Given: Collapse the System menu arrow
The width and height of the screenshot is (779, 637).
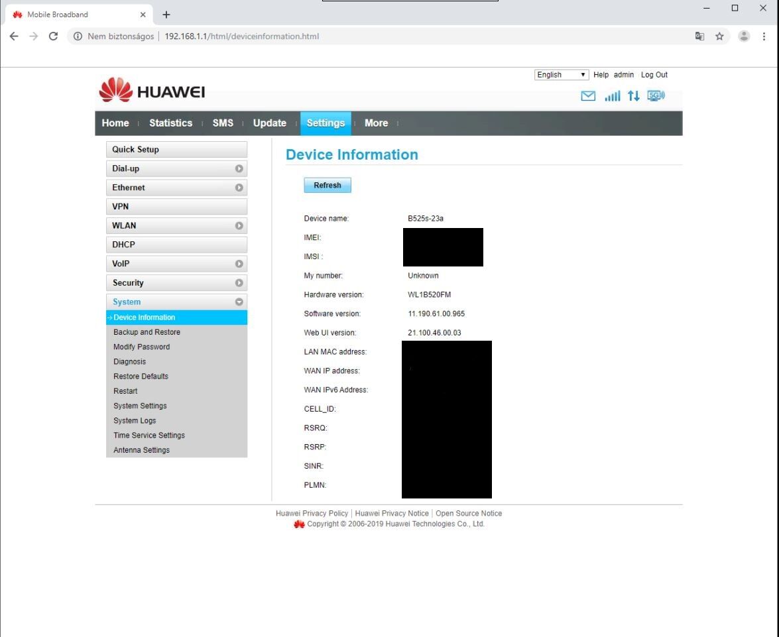Looking at the screenshot, I should tap(239, 302).
